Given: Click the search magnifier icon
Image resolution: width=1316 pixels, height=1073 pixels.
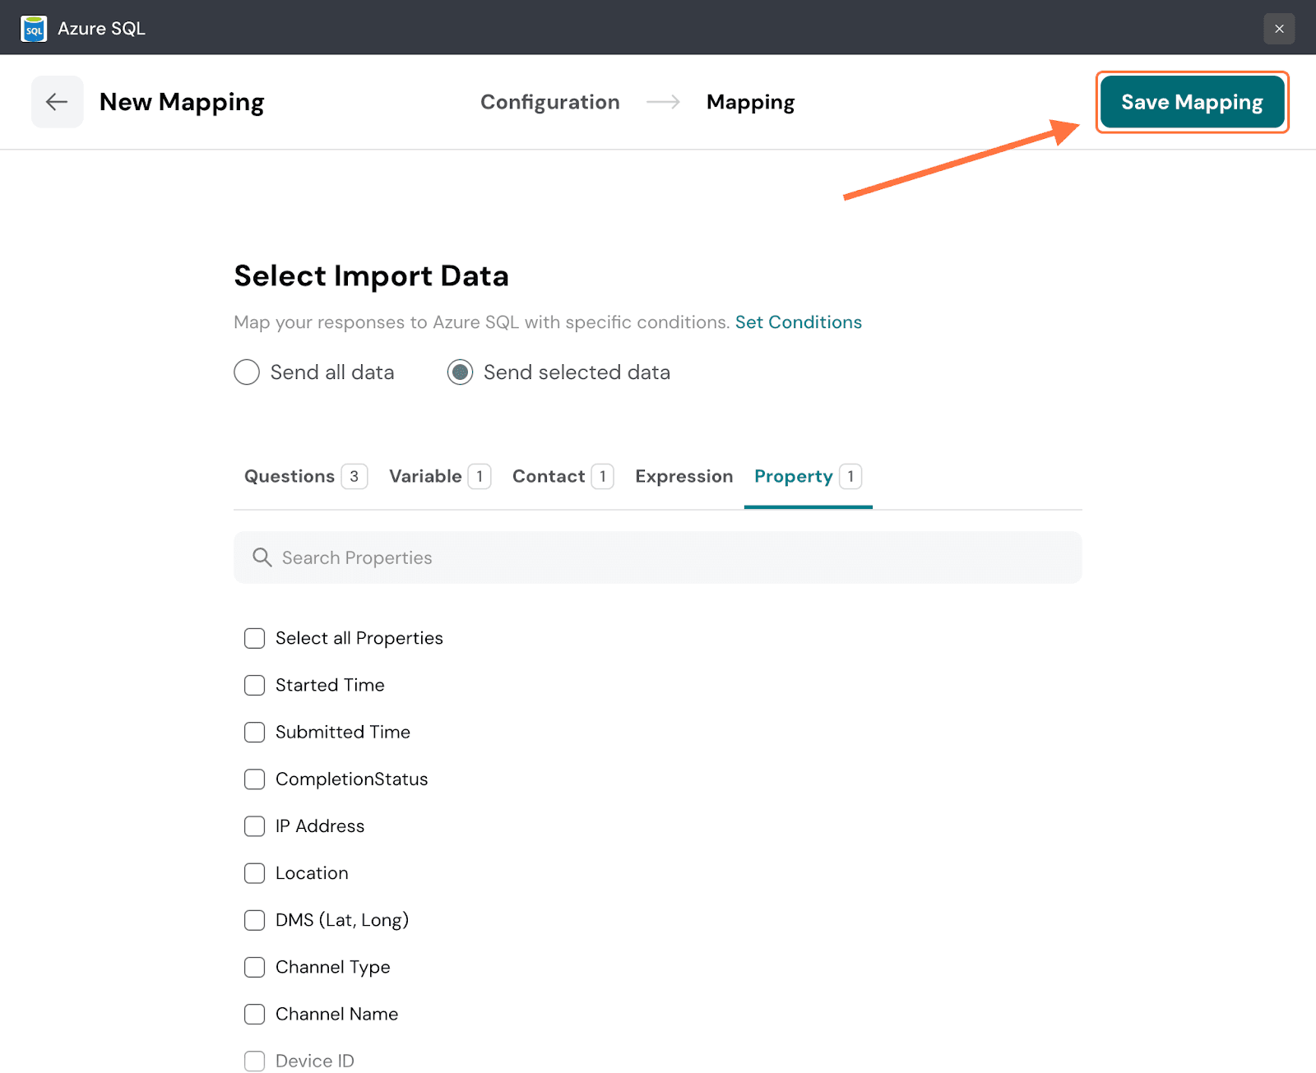Looking at the screenshot, I should click(x=262, y=557).
